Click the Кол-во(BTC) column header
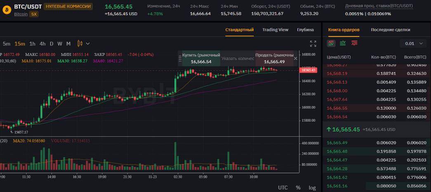 (384, 57)
